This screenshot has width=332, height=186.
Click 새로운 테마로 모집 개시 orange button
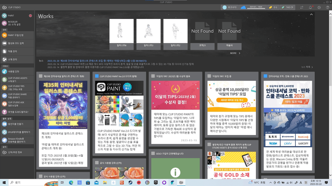tap(232, 100)
